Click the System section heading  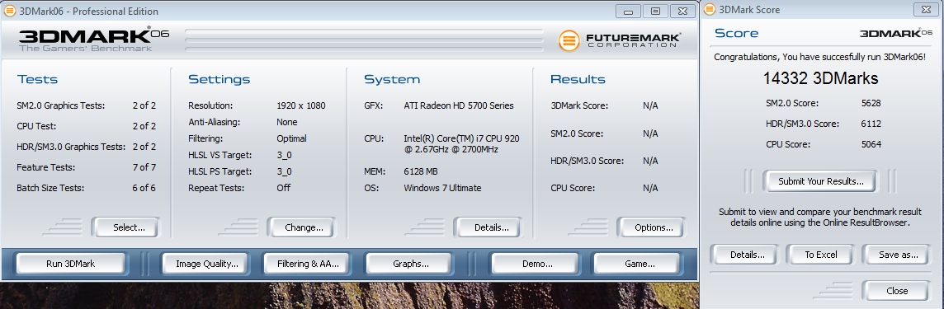pyautogui.click(x=392, y=79)
